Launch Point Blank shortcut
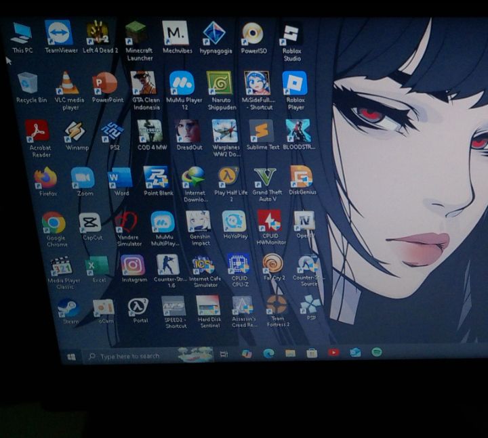This screenshot has height=438, width=488. pos(157,181)
